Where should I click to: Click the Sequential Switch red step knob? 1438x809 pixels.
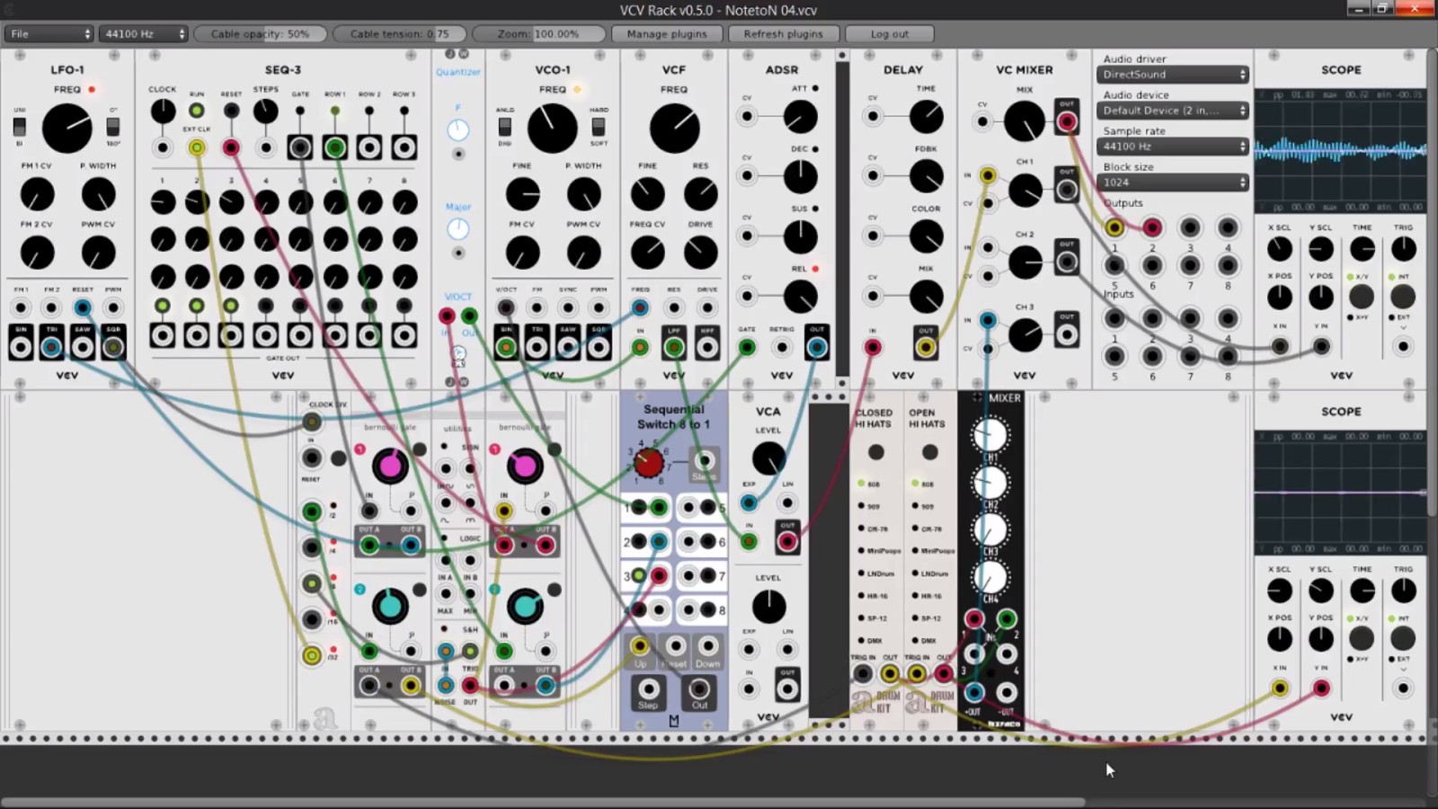[x=648, y=463]
